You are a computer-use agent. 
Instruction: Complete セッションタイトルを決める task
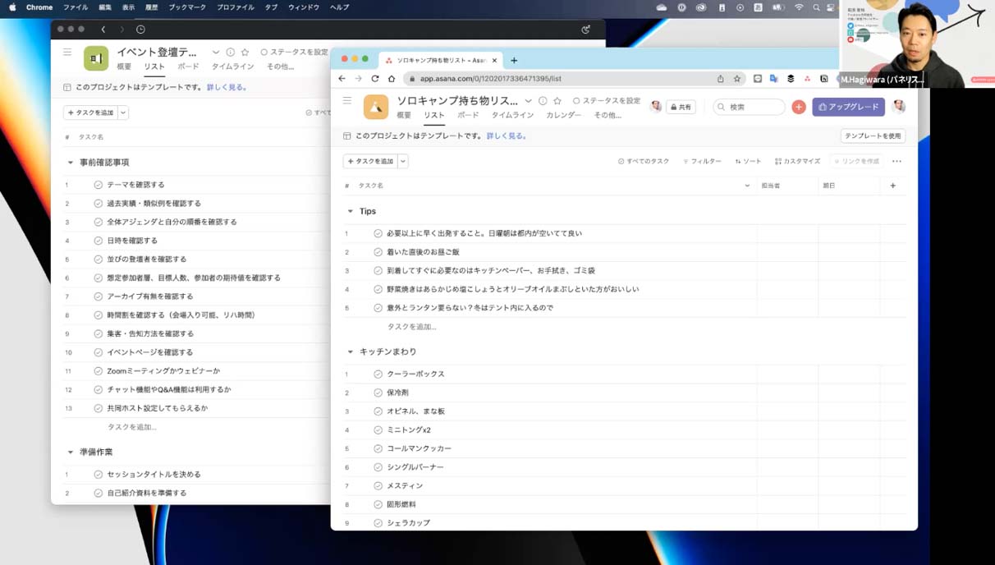point(99,475)
